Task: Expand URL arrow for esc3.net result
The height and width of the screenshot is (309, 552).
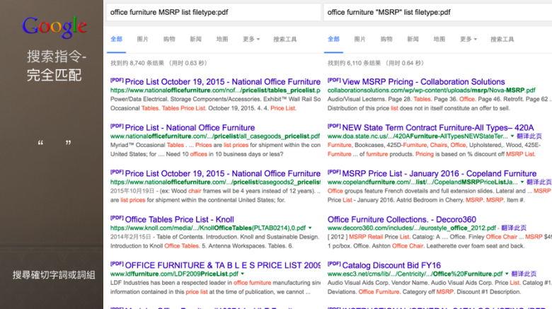Action: click(507, 274)
